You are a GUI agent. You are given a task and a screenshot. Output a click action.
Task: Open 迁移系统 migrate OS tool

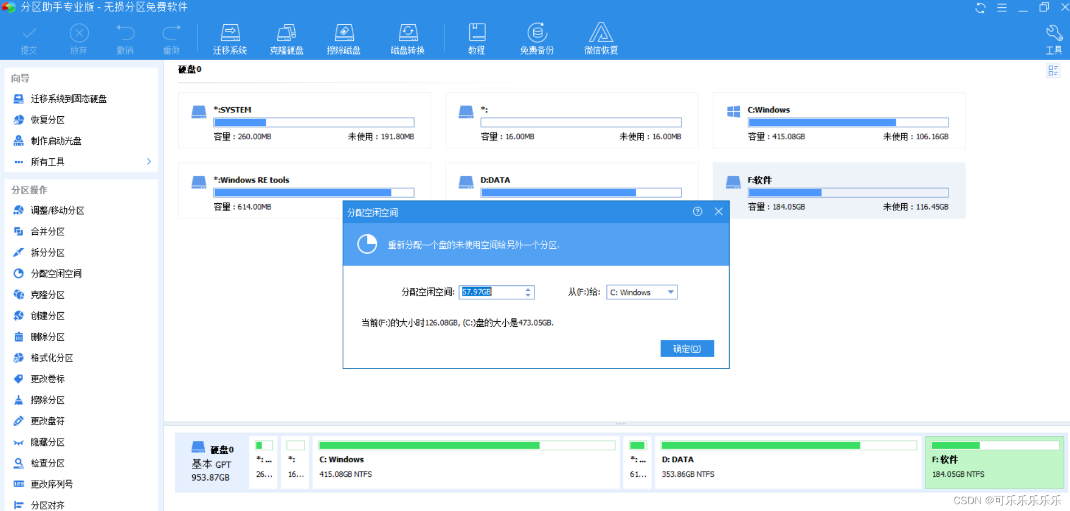click(x=230, y=39)
